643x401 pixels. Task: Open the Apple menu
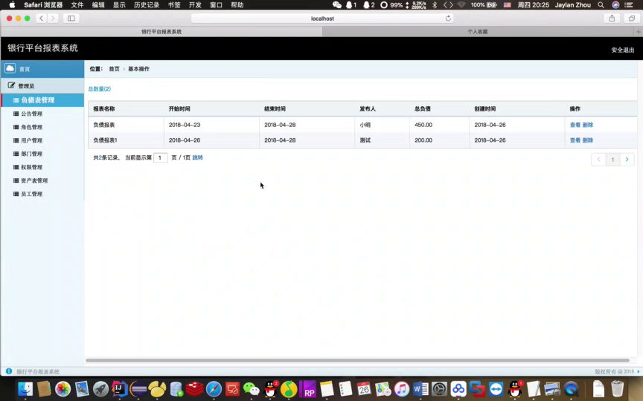(12, 5)
